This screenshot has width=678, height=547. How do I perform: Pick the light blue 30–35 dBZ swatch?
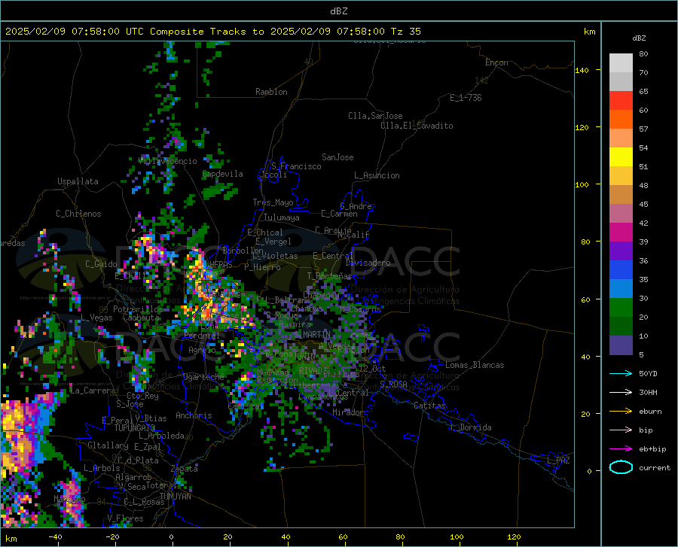(621, 289)
